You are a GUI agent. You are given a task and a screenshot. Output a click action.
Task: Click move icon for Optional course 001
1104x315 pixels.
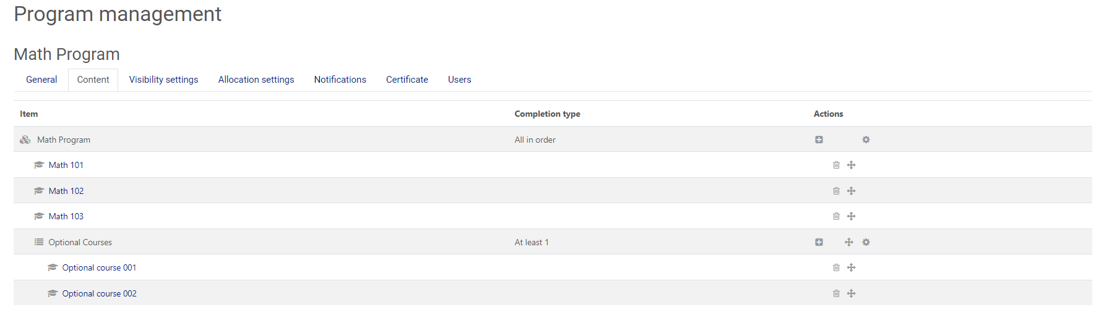852,267
